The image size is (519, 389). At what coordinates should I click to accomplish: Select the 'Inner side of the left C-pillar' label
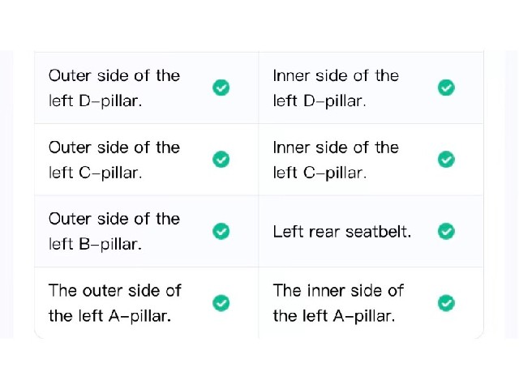[336, 160]
